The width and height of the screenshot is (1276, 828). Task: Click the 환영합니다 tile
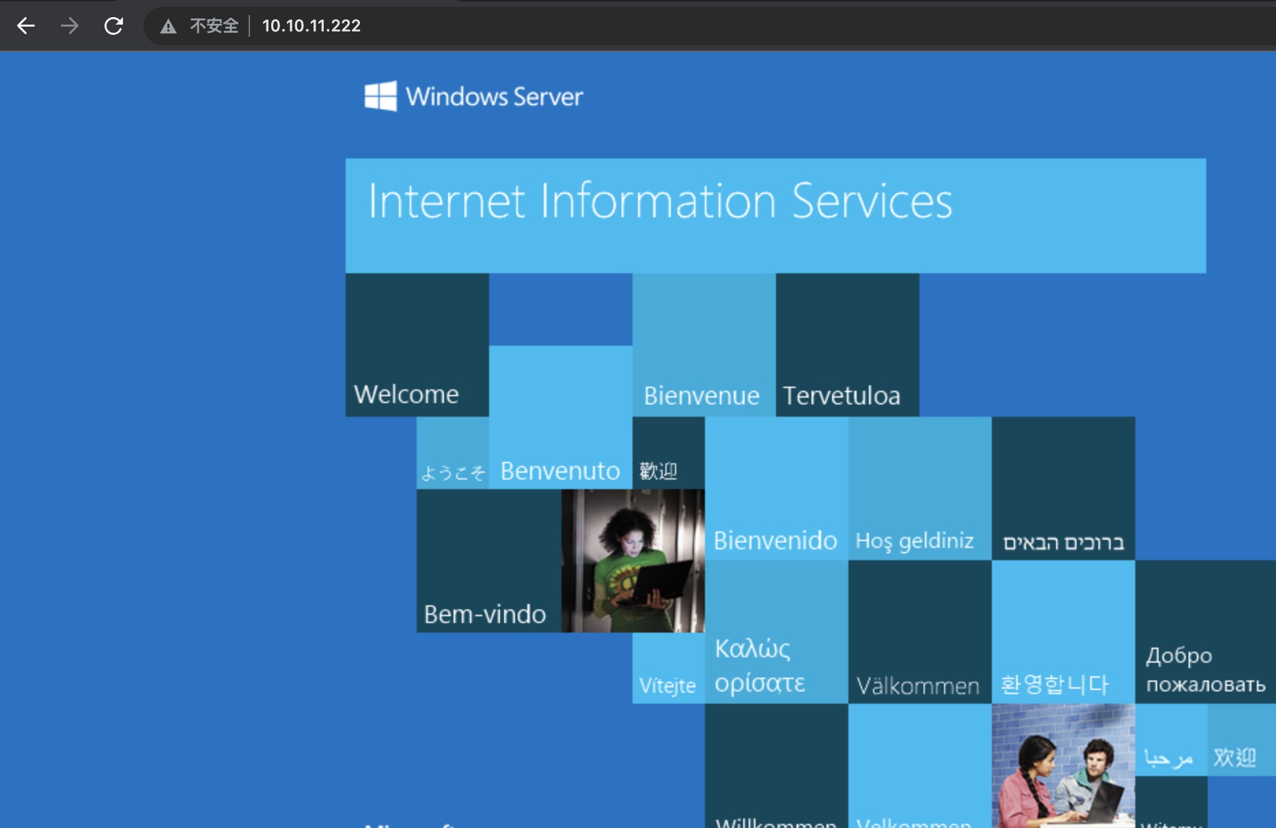[1064, 632]
